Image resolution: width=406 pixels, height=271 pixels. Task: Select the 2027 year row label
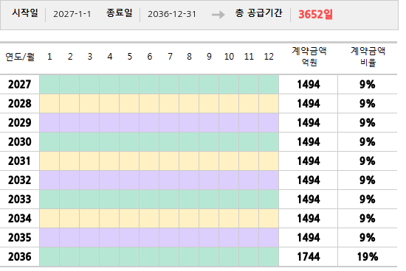[x=20, y=85]
